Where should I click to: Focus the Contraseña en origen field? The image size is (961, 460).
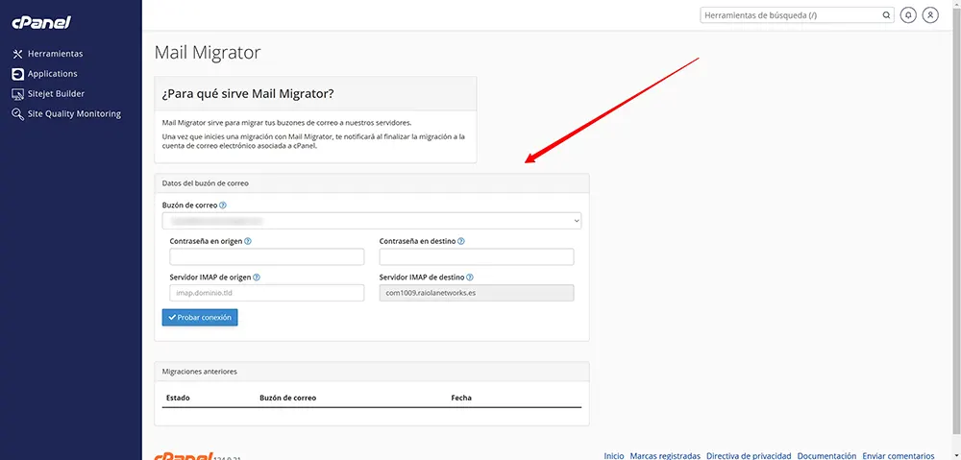pos(267,257)
